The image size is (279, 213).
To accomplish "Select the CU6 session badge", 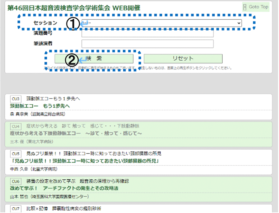I will click(16, 181).
